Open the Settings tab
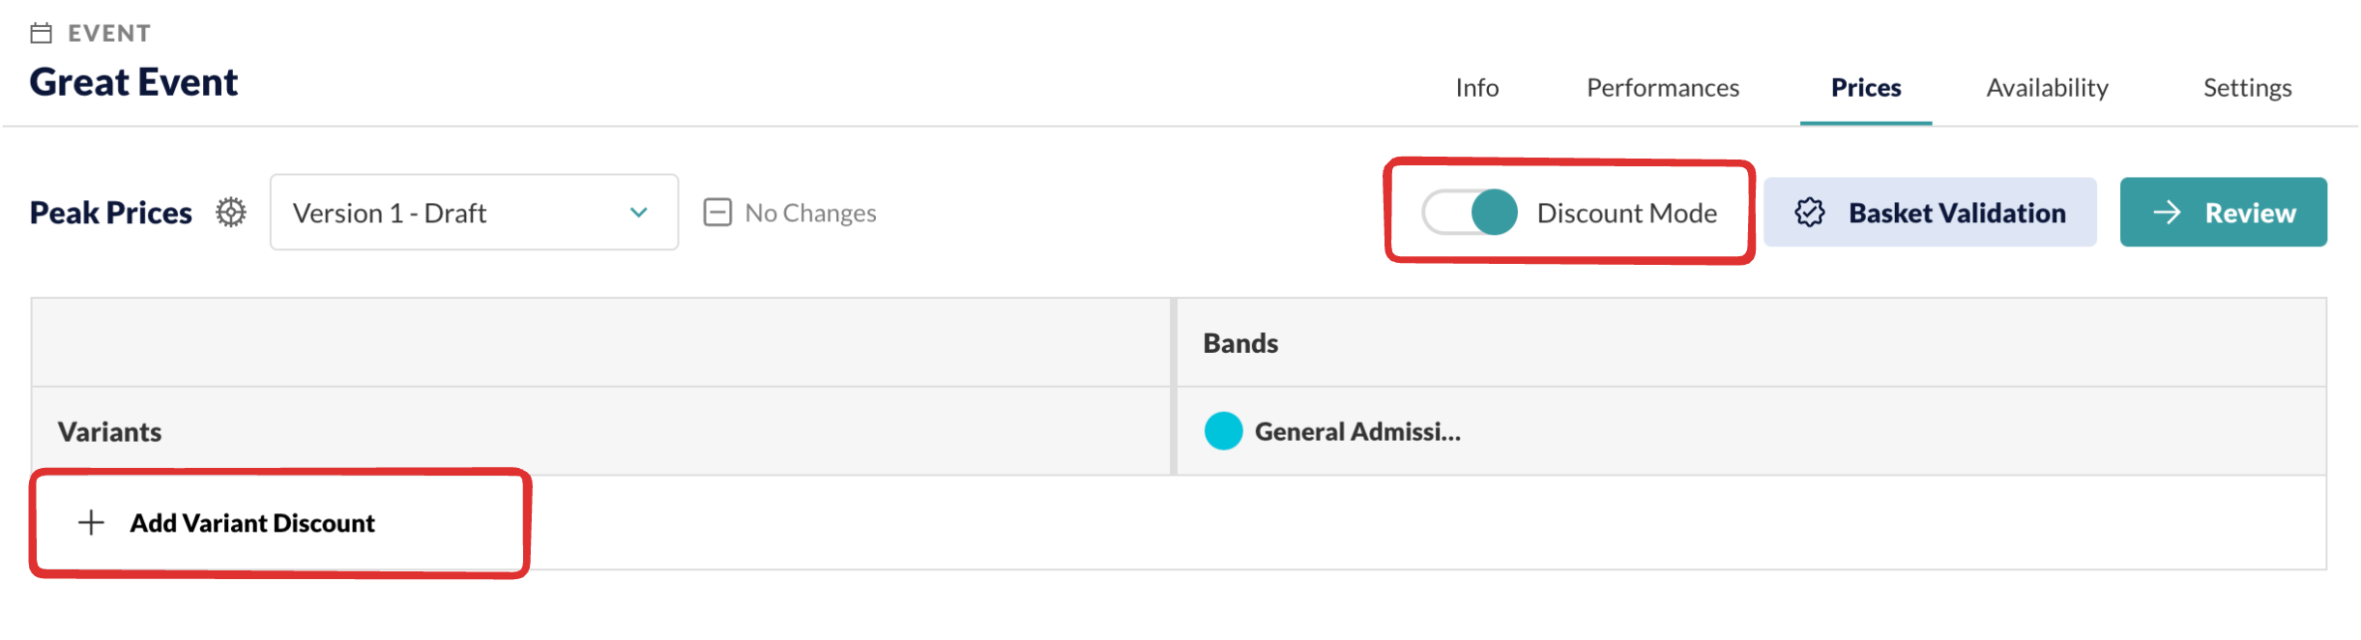Viewport: 2361px width, 640px height. 2248,88
